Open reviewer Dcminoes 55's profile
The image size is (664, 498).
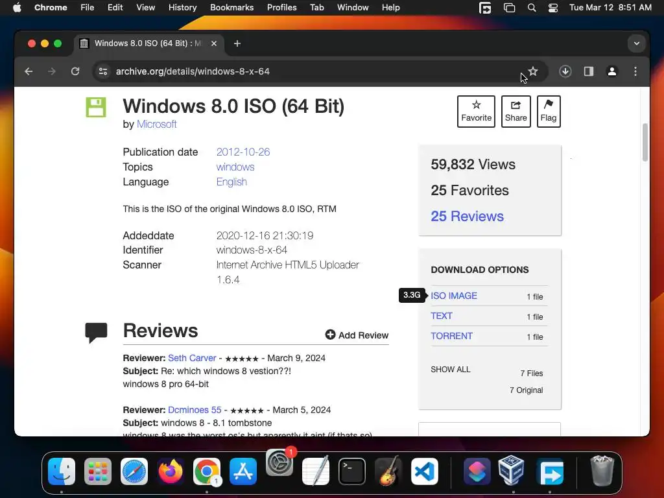[195, 410]
